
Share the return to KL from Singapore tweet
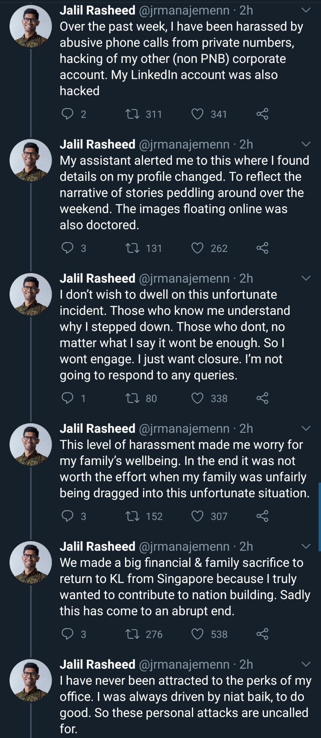click(262, 634)
